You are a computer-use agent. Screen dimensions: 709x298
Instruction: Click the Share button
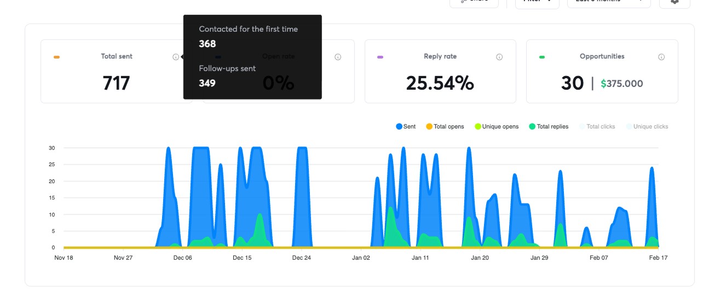point(474,2)
